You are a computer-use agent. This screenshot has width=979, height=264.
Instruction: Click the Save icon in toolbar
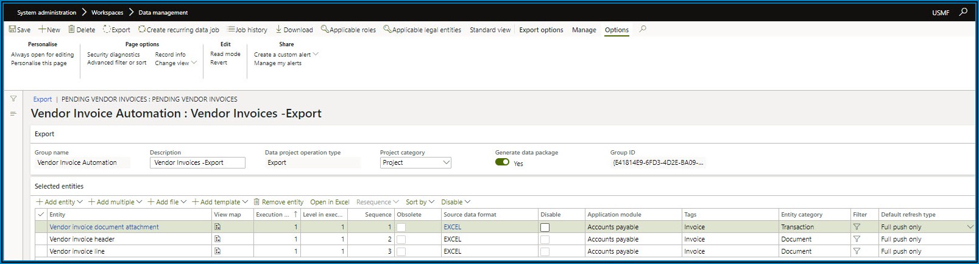tap(12, 29)
